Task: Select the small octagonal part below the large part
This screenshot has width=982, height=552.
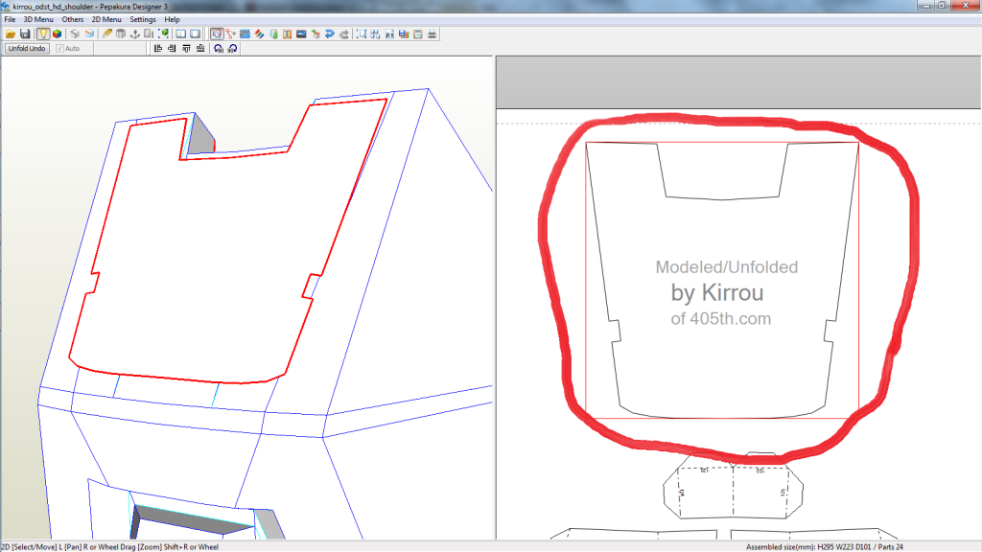Action: tap(733, 485)
